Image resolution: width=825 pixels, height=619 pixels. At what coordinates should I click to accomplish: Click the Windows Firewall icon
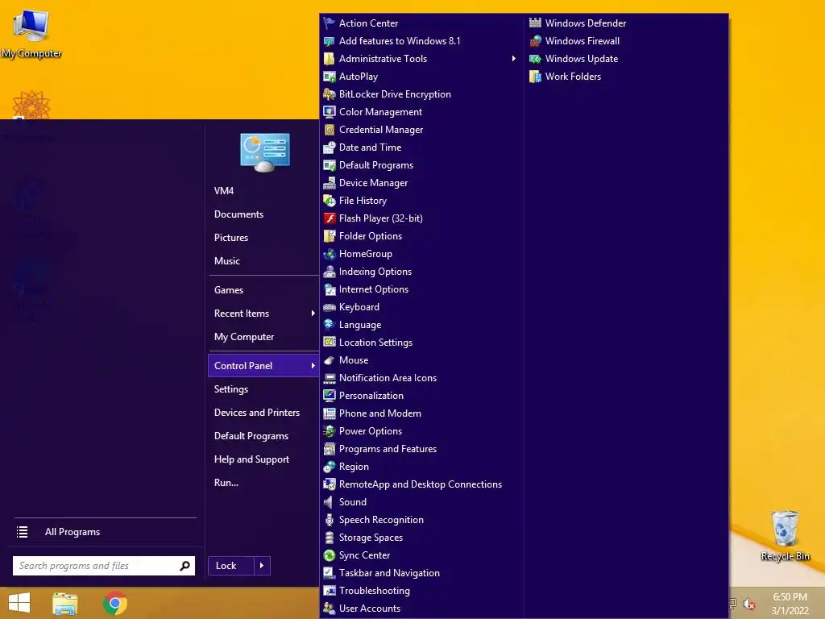(535, 41)
